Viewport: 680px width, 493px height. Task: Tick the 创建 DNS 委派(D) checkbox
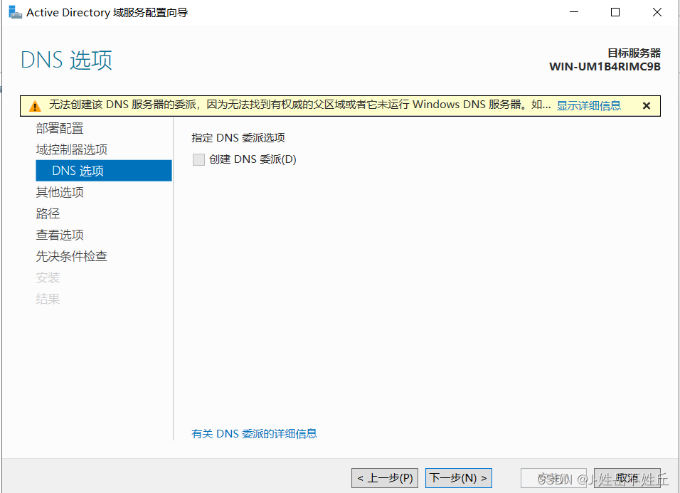[198, 159]
